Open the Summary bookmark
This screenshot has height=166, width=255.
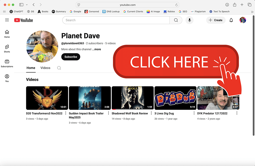pyautogui.click(x=59, y=11)
